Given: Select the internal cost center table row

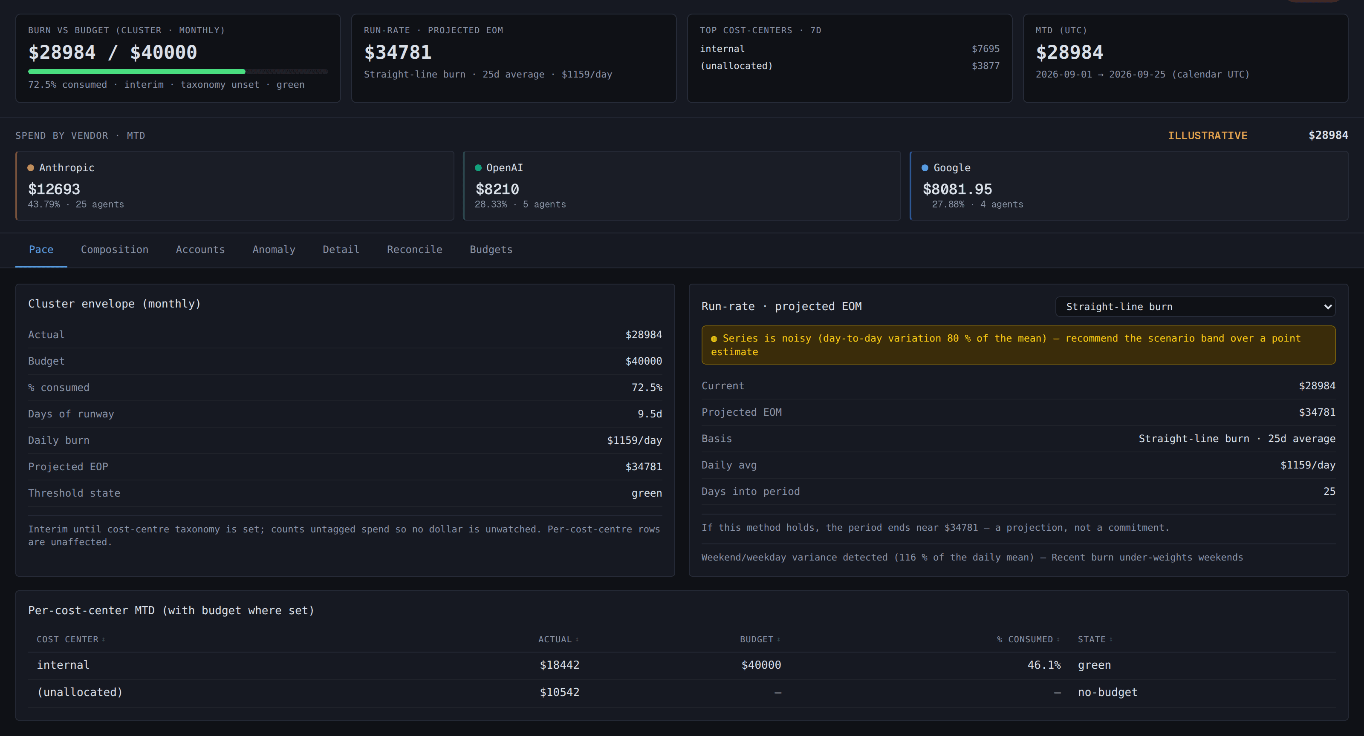Looking at the screenshot, I should tap(682, 665).
